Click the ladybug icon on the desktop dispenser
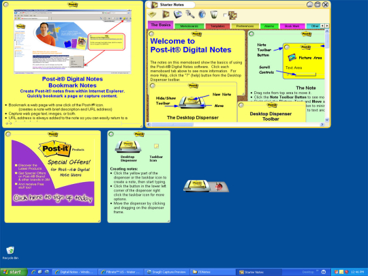Screen dimensions: 368x276 (x=219, y=187)
